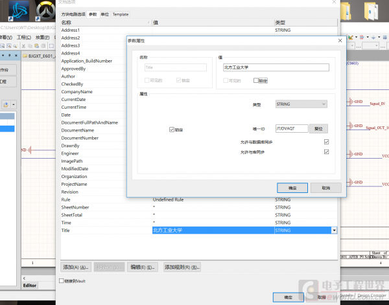Click the zoom magnifier icon beside the Cut icon

(16, 46)
